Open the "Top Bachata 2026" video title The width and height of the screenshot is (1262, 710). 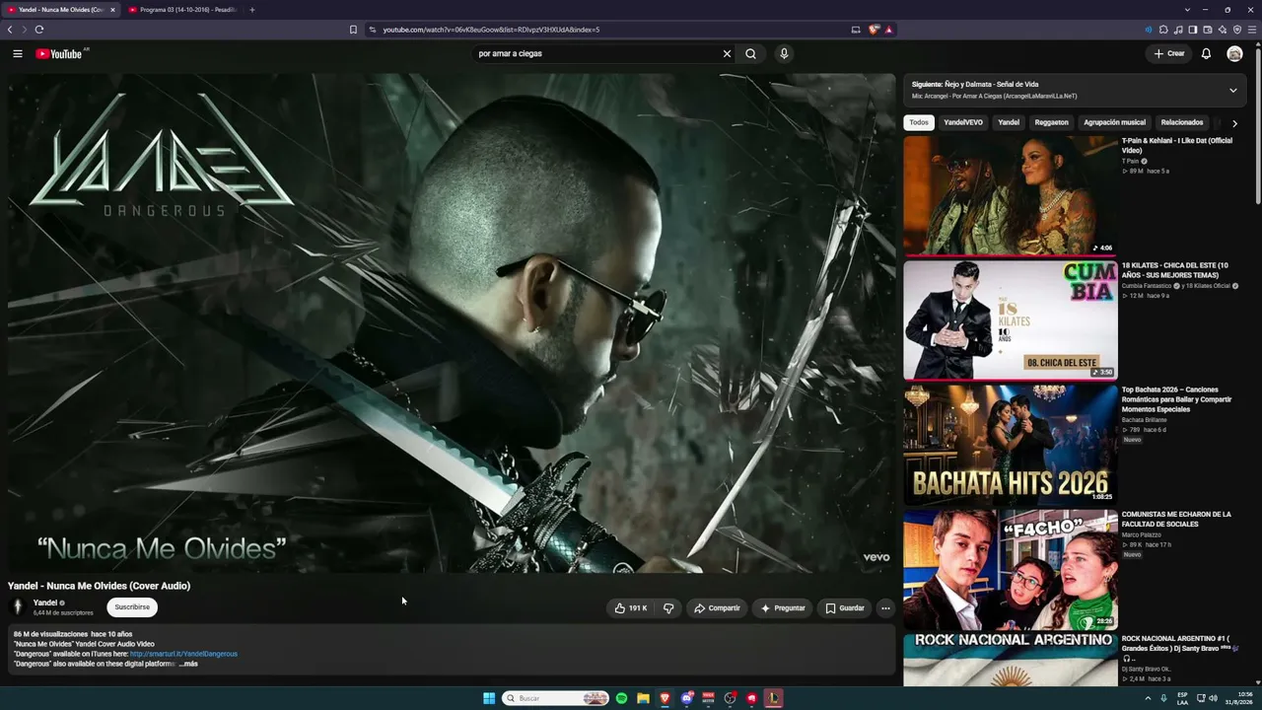pos(1176,399)
